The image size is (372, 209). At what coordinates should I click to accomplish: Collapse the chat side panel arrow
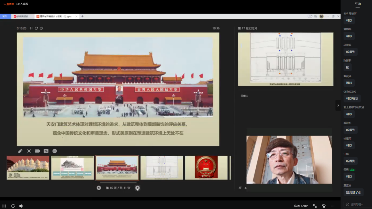coord(338,105)
